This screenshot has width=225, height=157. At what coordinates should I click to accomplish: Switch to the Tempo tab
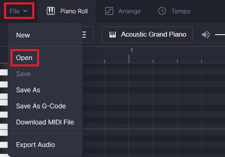(174, 11)
